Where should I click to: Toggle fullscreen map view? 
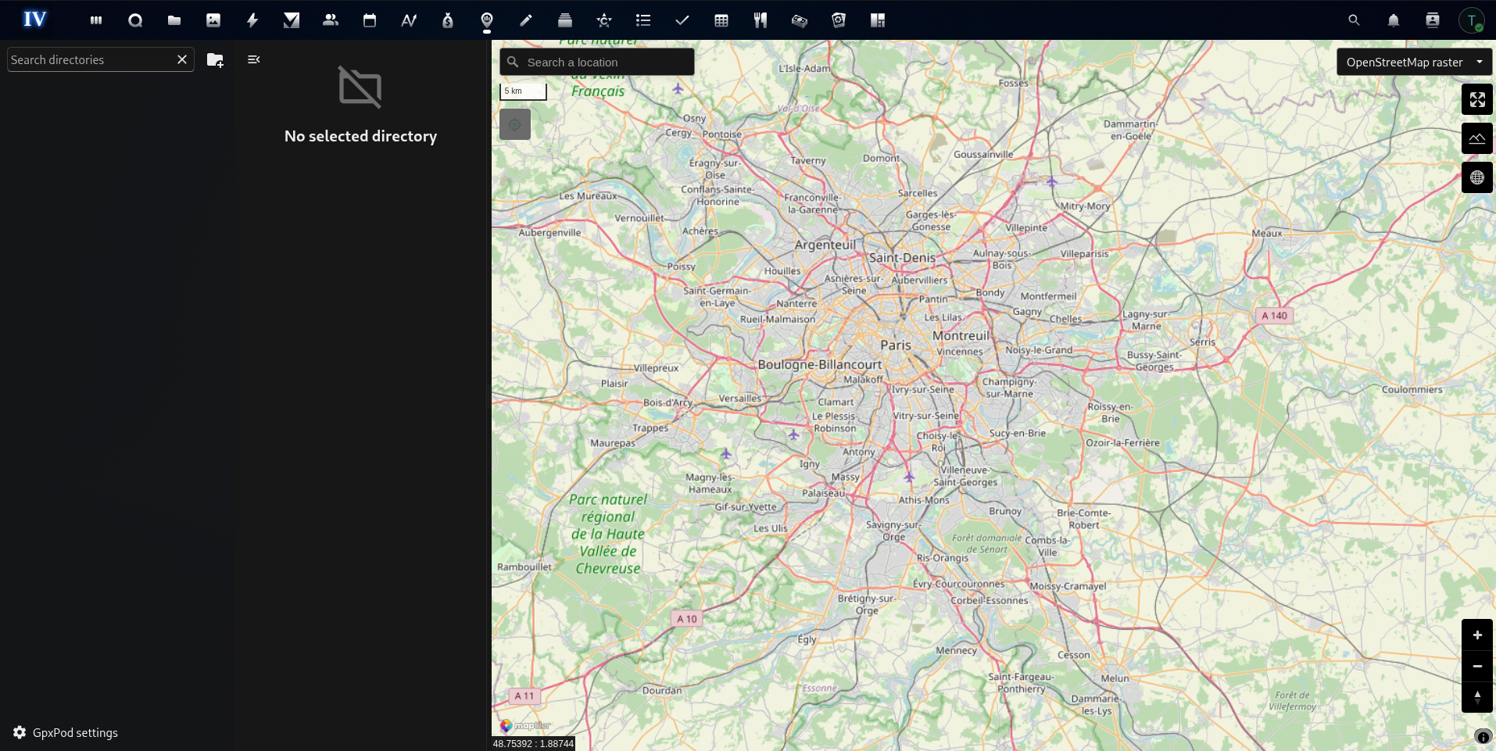1477,99
